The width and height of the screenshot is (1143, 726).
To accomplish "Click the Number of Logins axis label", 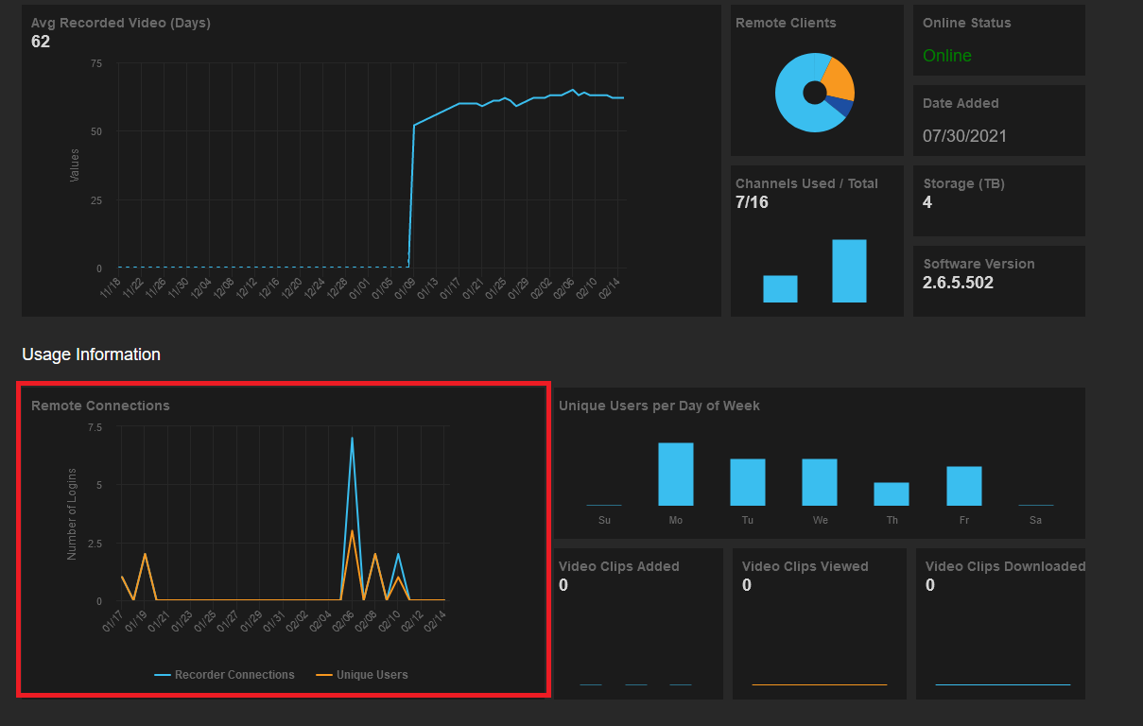I will (72, 514).
